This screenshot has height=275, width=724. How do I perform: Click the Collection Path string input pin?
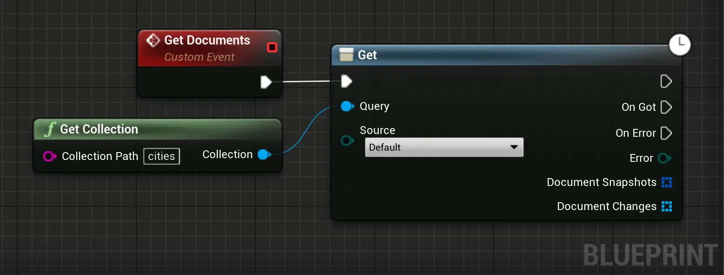click(50, 156)
